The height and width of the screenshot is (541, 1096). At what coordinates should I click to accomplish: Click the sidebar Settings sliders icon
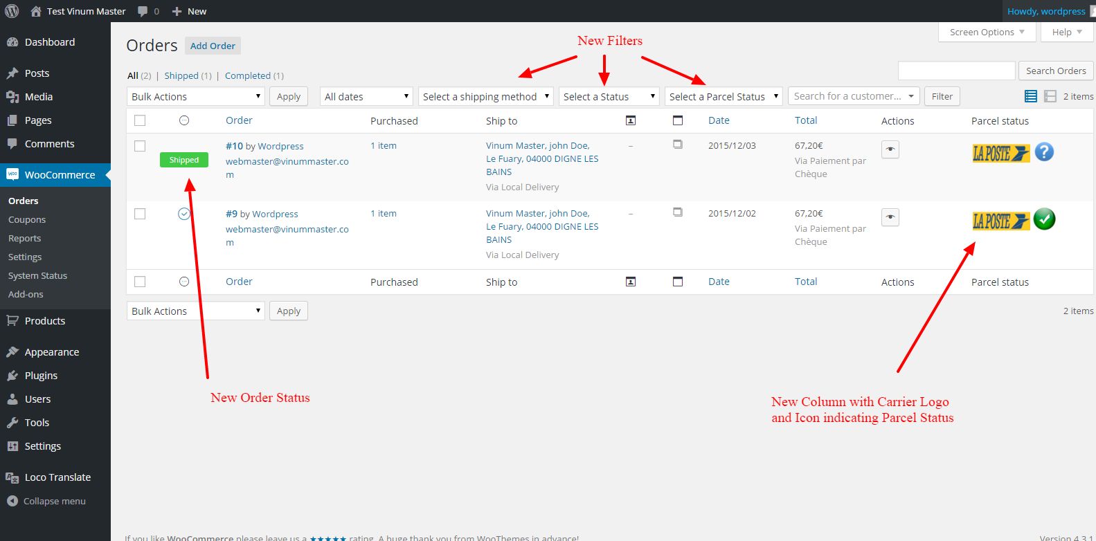point(12,446)
